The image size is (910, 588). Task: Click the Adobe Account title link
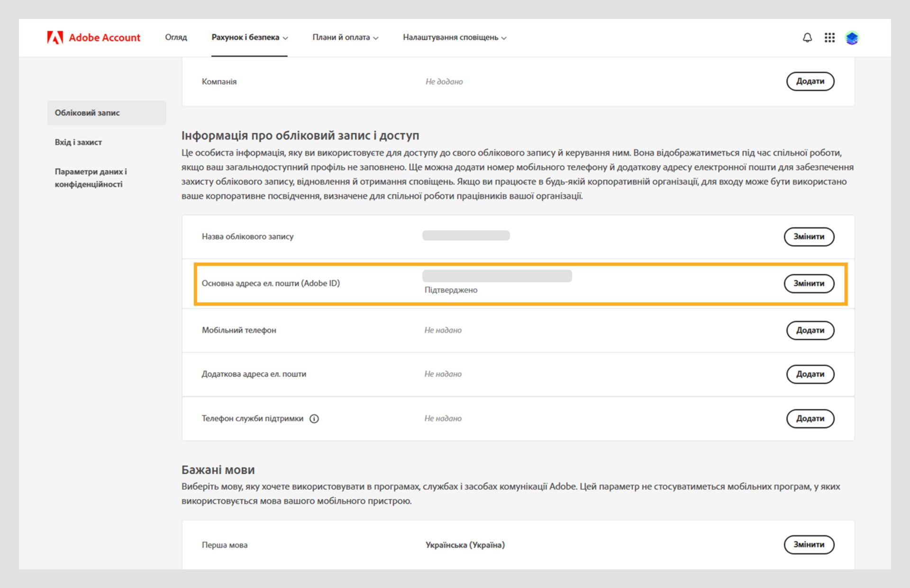tap(104, 37)
